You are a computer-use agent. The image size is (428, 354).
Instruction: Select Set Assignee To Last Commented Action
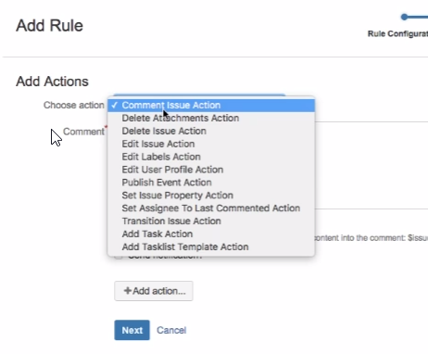tap(211, 209)
